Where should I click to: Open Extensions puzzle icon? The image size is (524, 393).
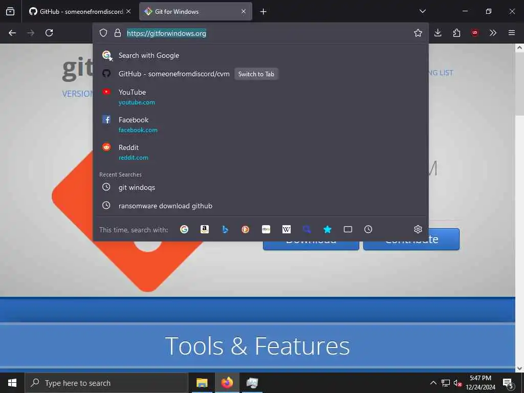[x=456, y=33]
